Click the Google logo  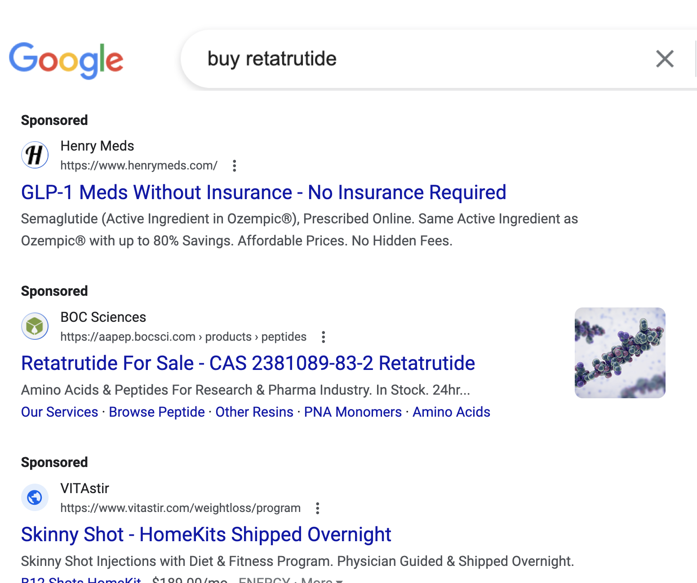(x=66, y=60)
